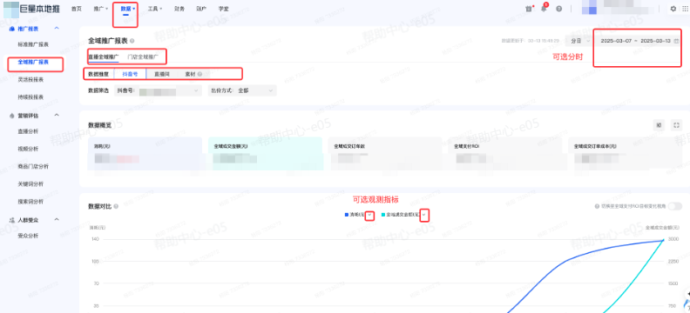Click info icon beside 切换至全域支付ROI目标变化视角
690x313 pixels.
point(597,206)
